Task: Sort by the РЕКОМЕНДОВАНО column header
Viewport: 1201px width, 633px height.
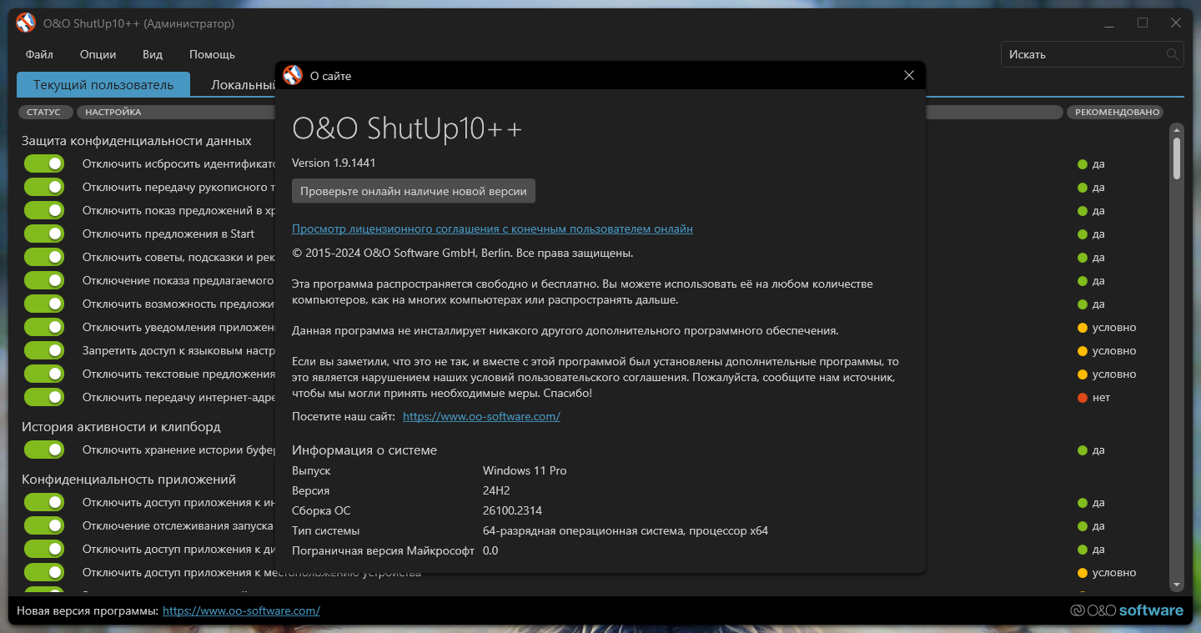Action: click(1117, 112)
